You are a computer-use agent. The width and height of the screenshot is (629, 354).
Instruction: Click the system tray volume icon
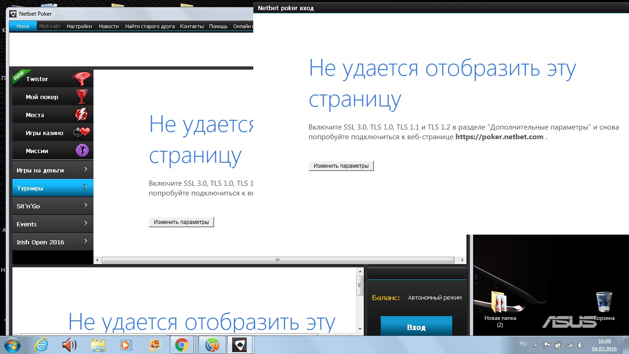pyautogui.click(x=580, y=345)
